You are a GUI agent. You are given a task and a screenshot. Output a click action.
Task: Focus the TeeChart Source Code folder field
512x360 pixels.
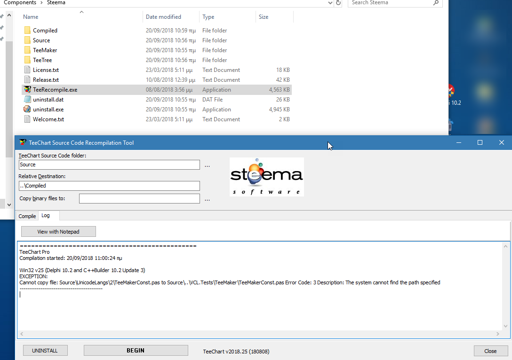tap(109, 164)
